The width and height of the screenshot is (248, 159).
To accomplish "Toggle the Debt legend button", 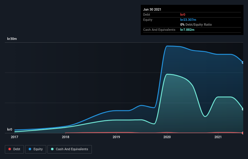I will [14, 149].
